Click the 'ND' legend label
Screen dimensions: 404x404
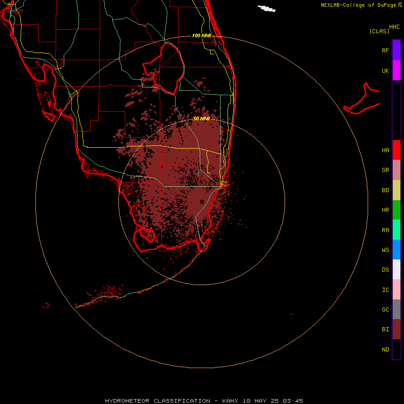(x=385, y=349)
